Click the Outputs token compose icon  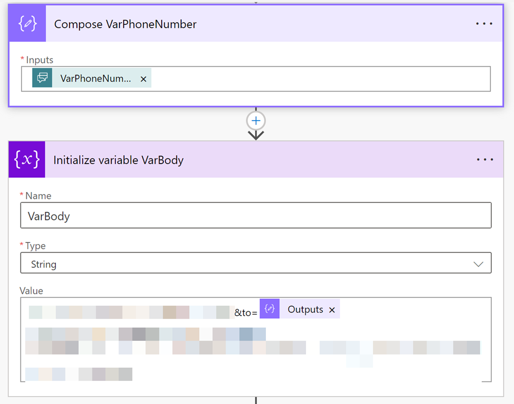point(270,309)
